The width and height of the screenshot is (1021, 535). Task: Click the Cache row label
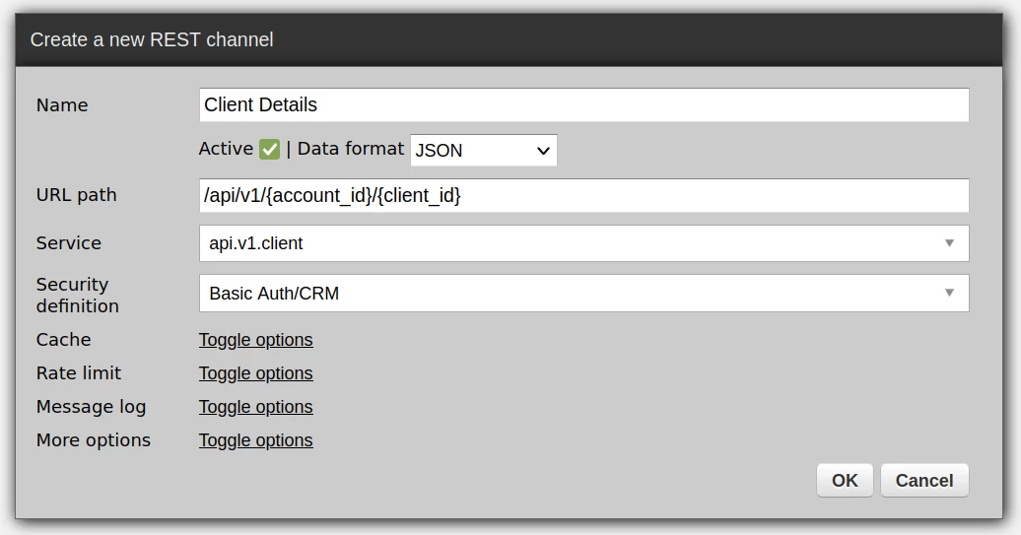(x=63, y=340)
